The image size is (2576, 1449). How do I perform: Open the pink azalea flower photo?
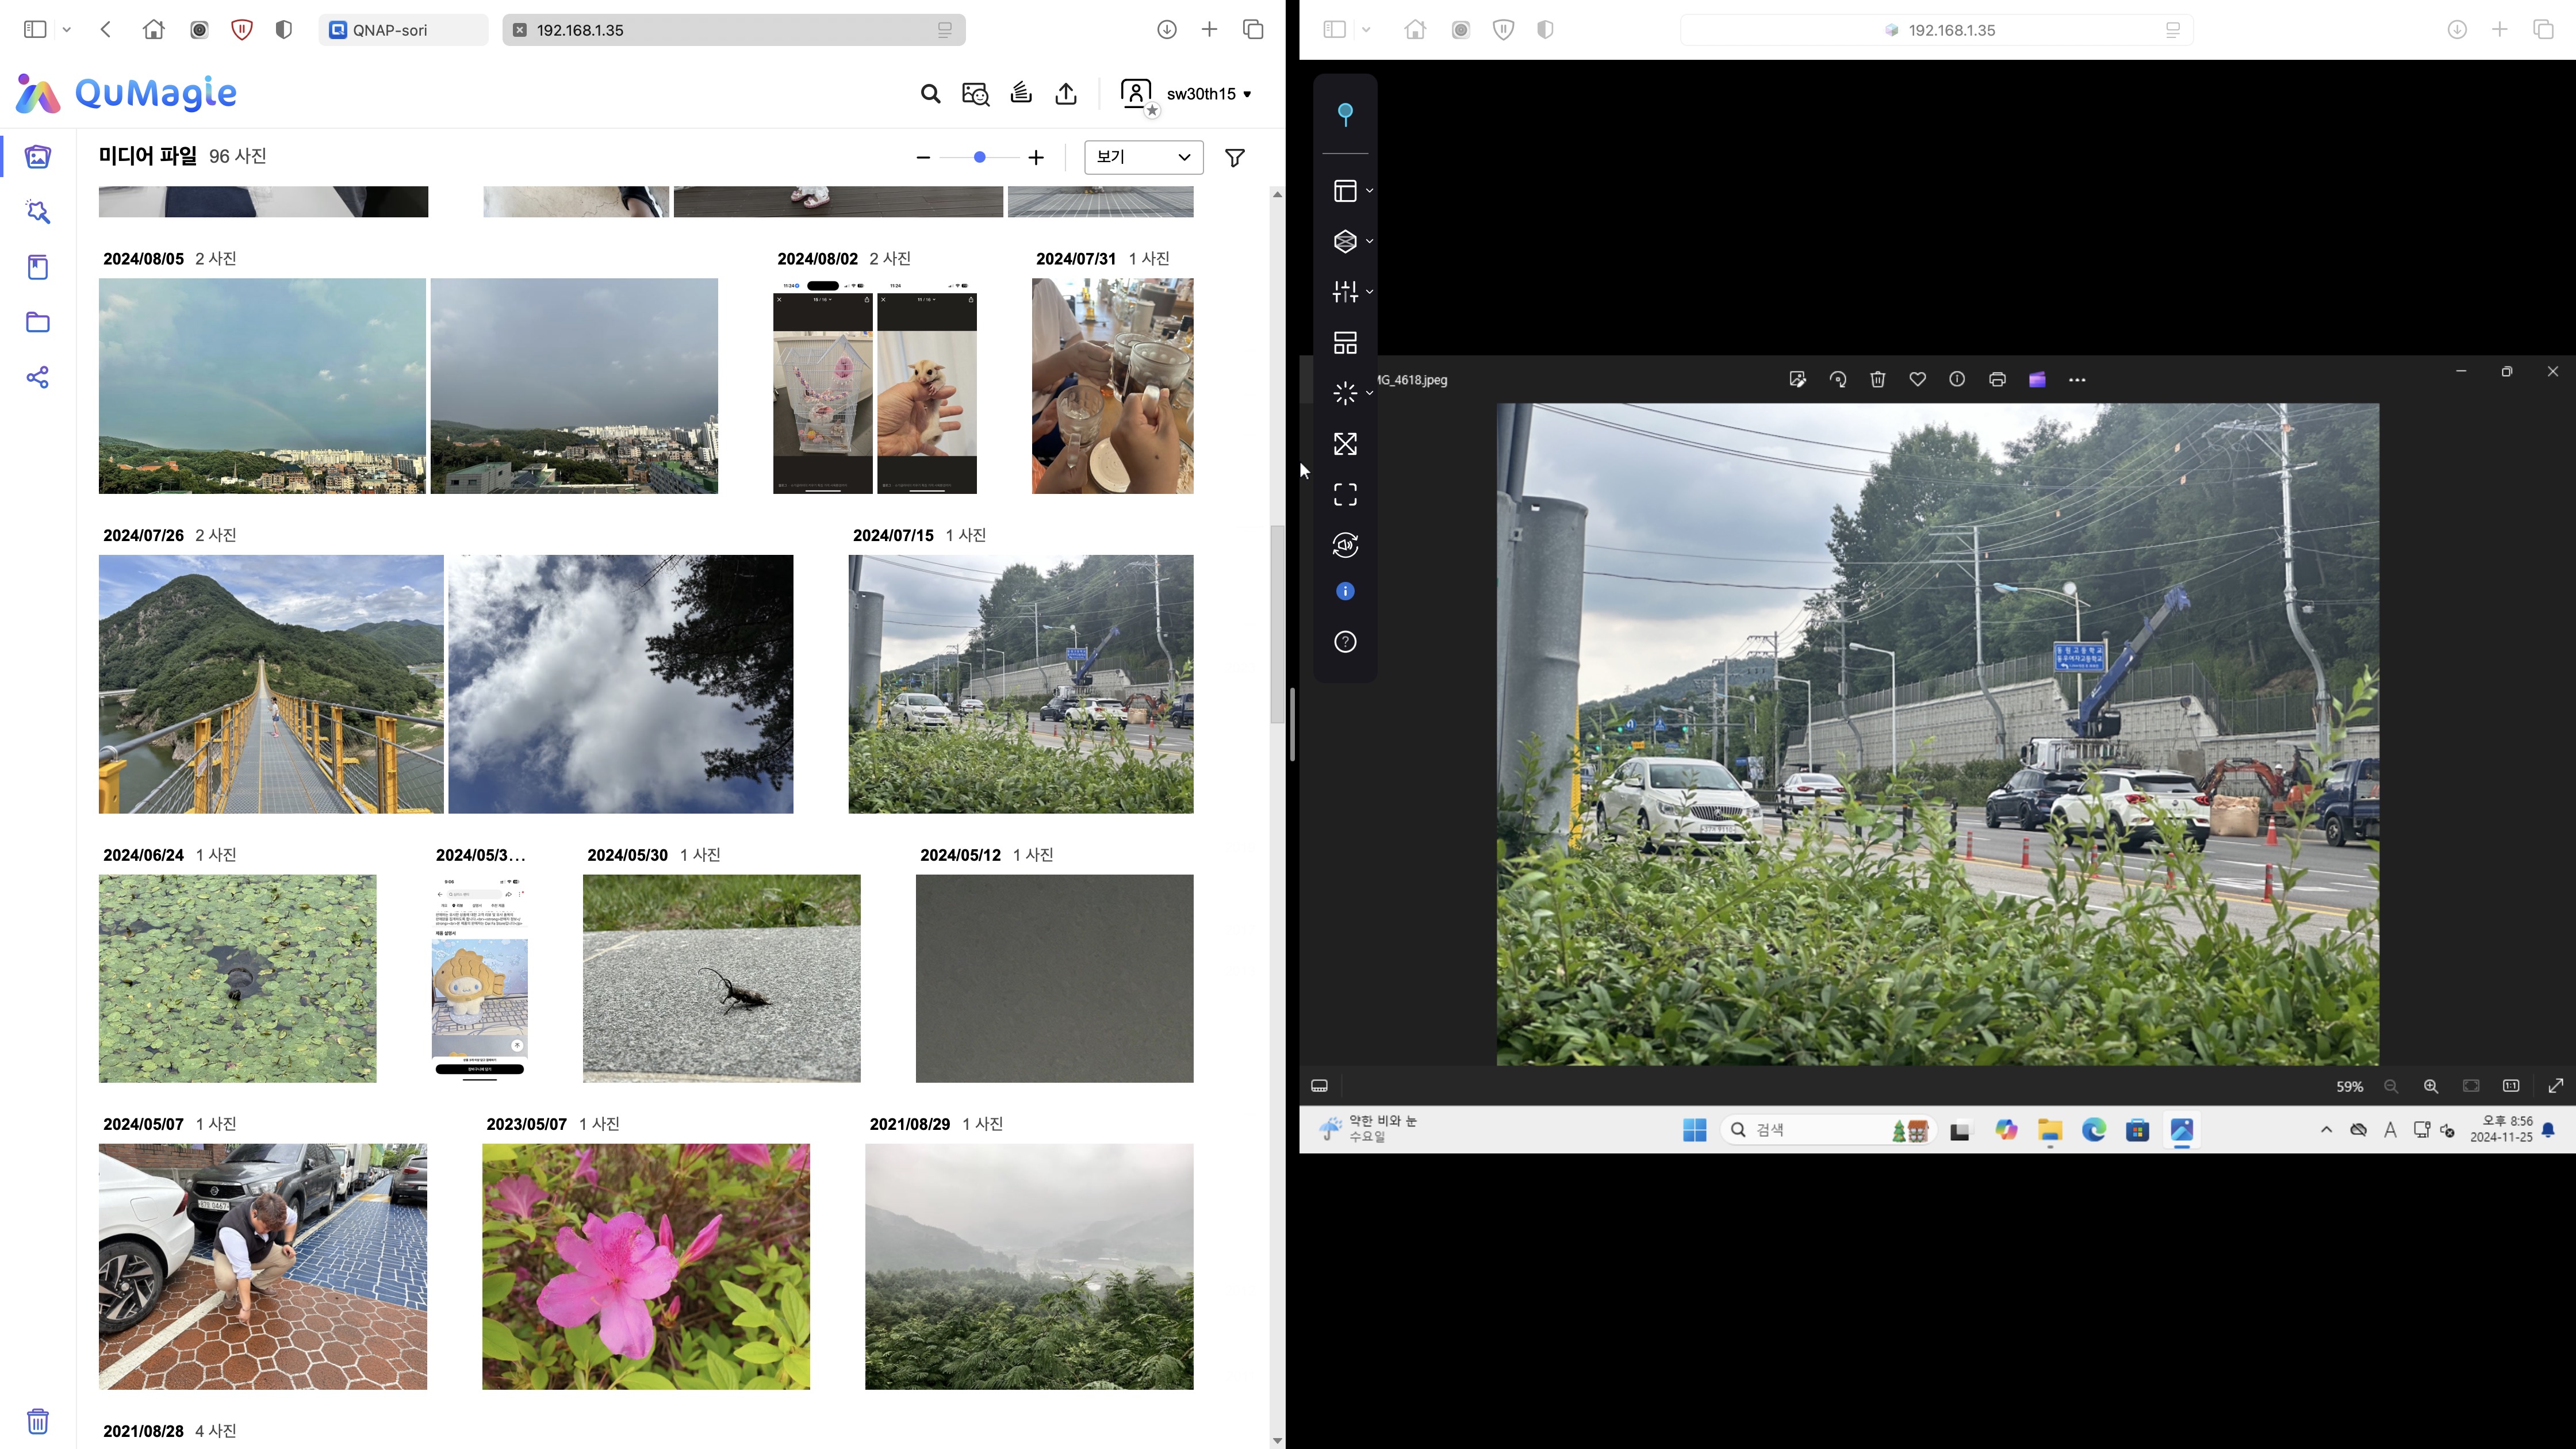[646, 1266]
